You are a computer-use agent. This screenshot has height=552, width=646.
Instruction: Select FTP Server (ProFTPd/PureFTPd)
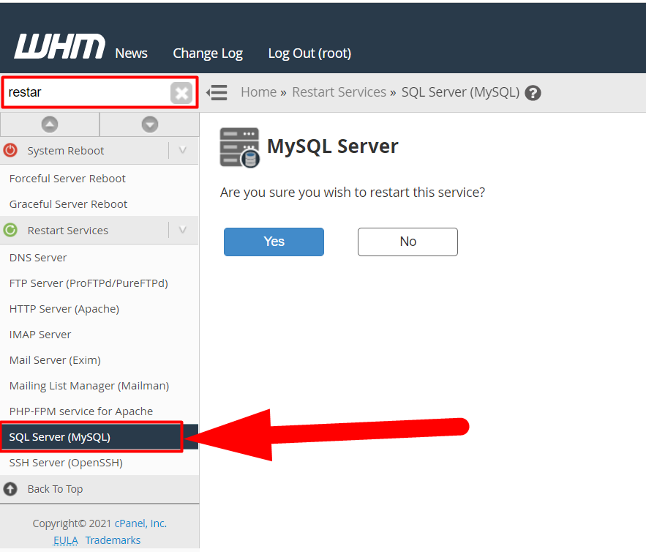pos(89,283)
